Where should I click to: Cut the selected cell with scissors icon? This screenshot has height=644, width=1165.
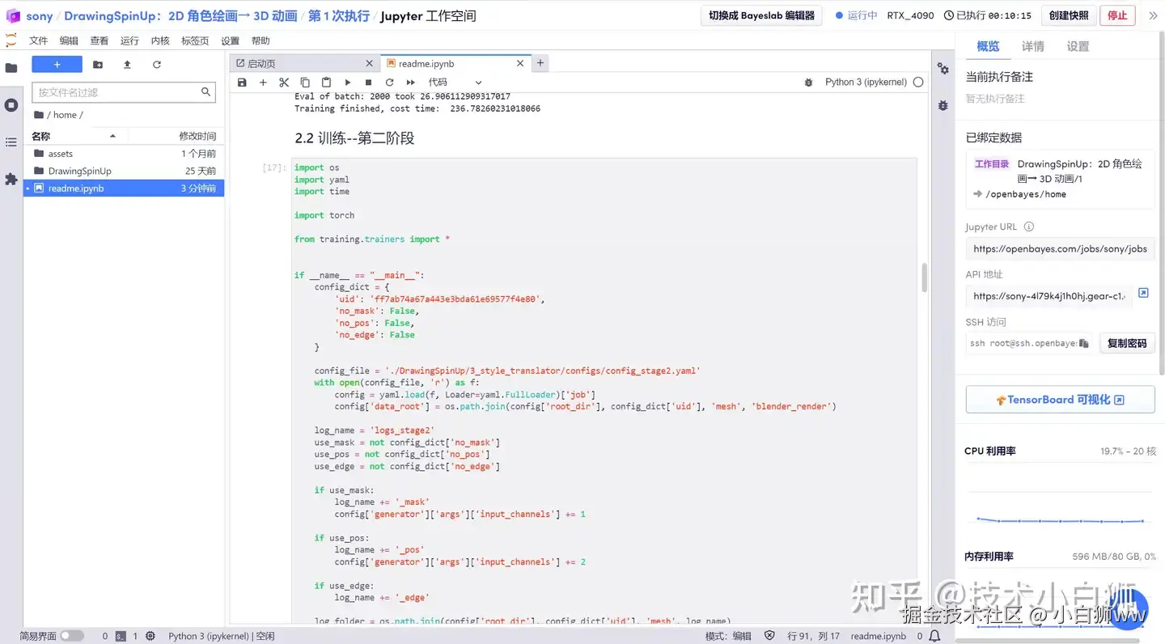tap(284, 83)
